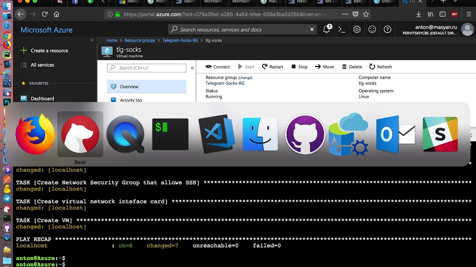This screenshot has width=476, height=267.
Task: Restart the virtual machine
Action: click(273, 67)
